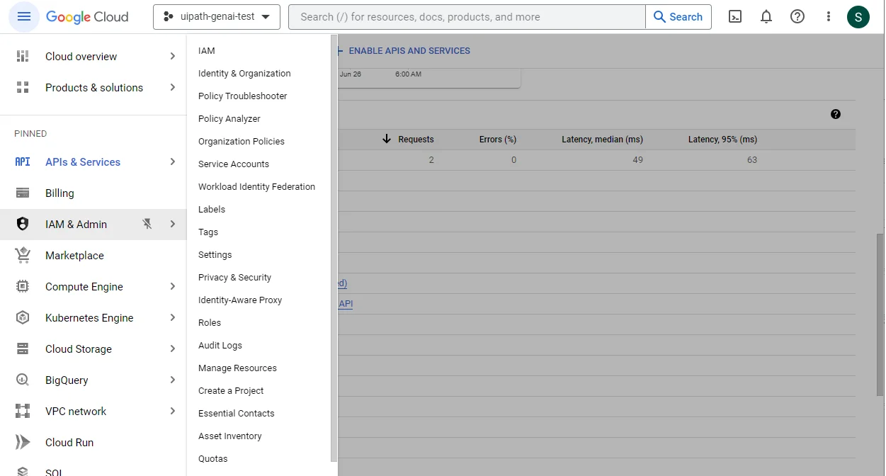The width and height of the screenshot is (886, 476).
Task: Activate Cloud Shell terminal icon
Action: pos(735,17)
